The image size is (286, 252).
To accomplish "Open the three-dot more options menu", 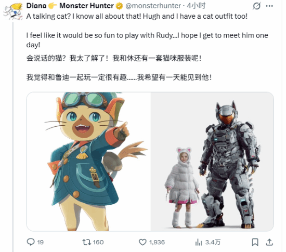I will 269,6.
